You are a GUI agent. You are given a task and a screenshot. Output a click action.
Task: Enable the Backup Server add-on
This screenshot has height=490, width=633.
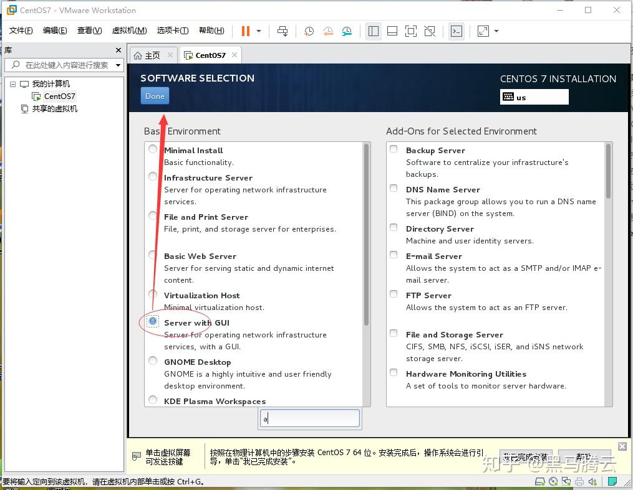coord(394,149)
